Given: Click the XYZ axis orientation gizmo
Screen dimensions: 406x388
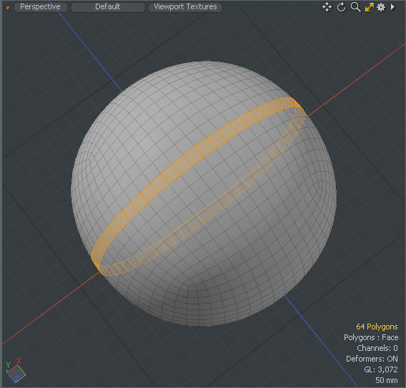Looking at the screenshot, I should click(x=15, y=371).
